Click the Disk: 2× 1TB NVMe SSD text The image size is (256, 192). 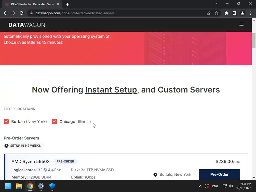[92, 170]
